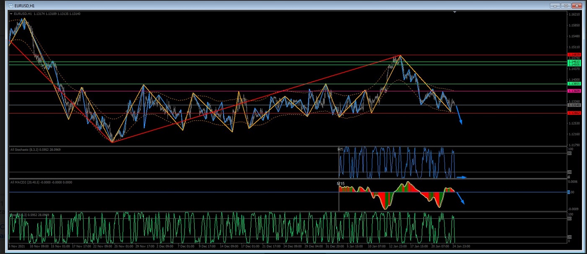Click the green 1.14505 price level label
Screen dimensions: 587x254
[x=574, y=65]
